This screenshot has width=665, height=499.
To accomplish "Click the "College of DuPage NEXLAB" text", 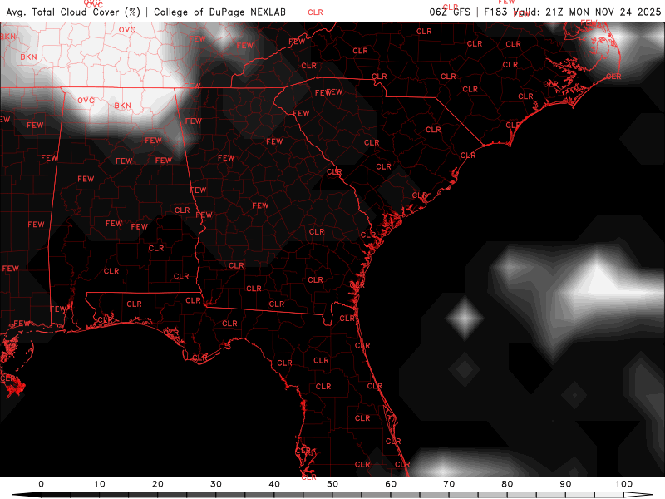I will coord(219,12).
